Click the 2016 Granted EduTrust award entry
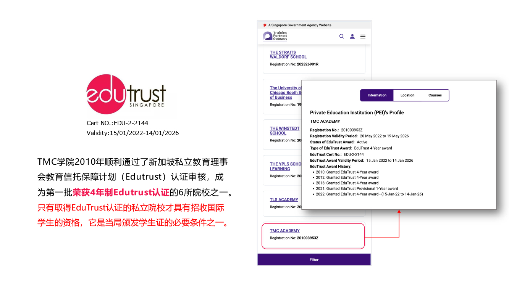 [347, 183]
